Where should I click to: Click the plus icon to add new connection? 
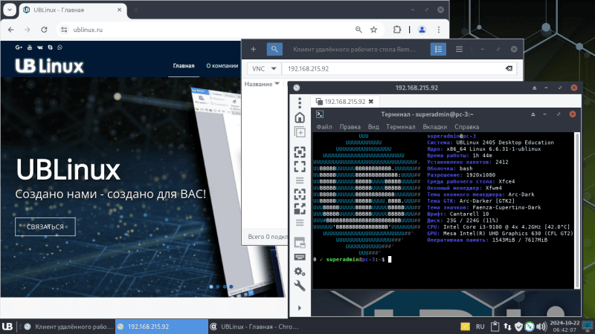point(253,49)
